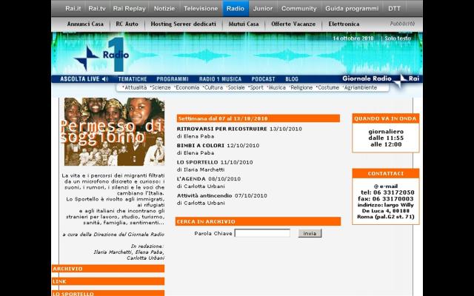Click the Radio 1 logo

click(x=102, y=54)
